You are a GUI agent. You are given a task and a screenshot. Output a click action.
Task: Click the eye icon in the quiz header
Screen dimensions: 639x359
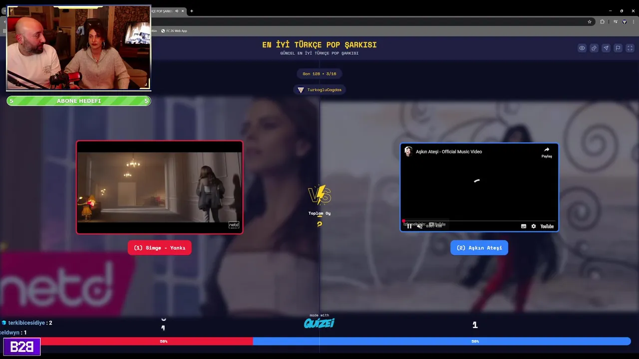click(582, 48)
